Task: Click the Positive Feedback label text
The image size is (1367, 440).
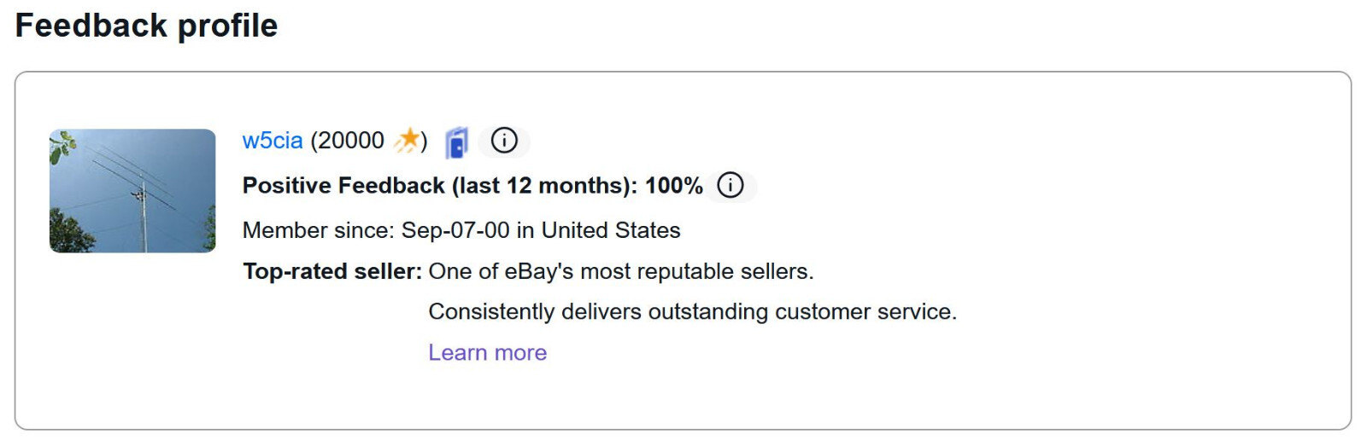Action: 343,186
